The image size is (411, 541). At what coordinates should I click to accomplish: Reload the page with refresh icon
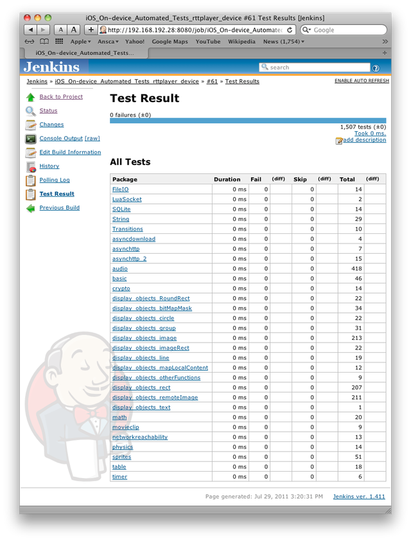pos(290,30)
